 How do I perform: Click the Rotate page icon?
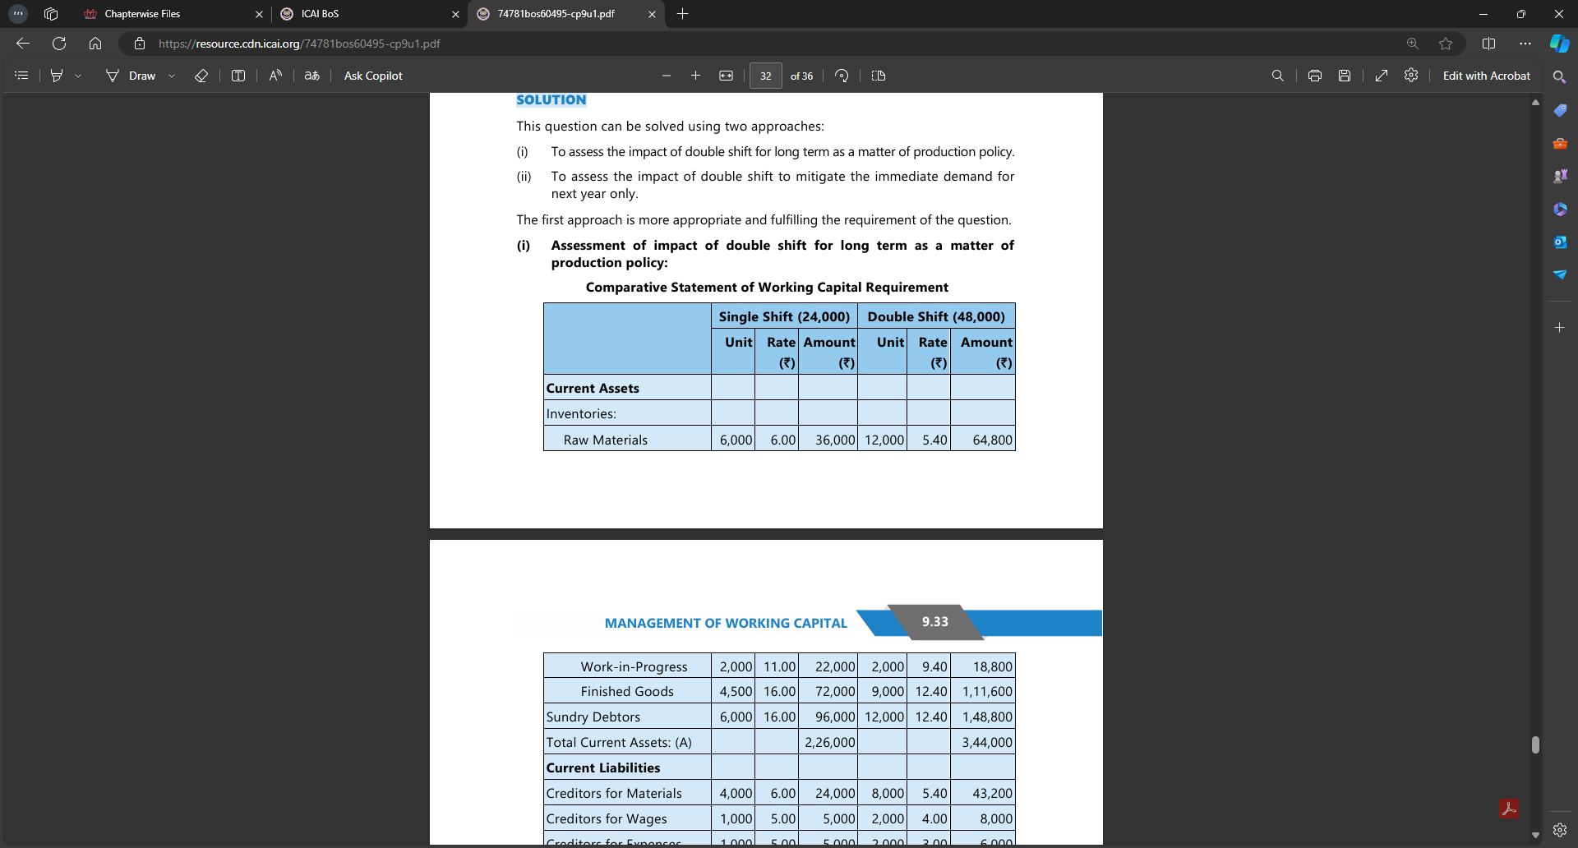[x=842, y=76]
